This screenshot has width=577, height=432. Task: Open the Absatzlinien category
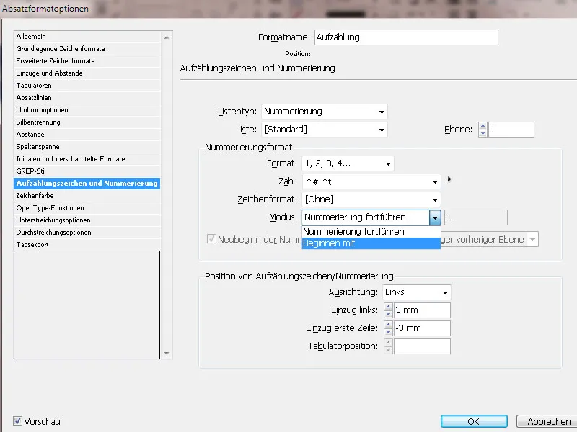click(87, 97)
